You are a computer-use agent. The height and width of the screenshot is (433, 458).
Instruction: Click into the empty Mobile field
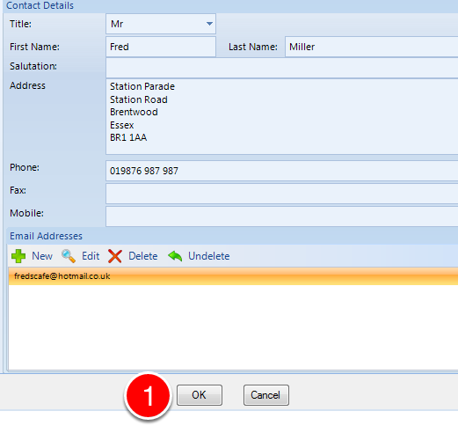coord(281,216)
